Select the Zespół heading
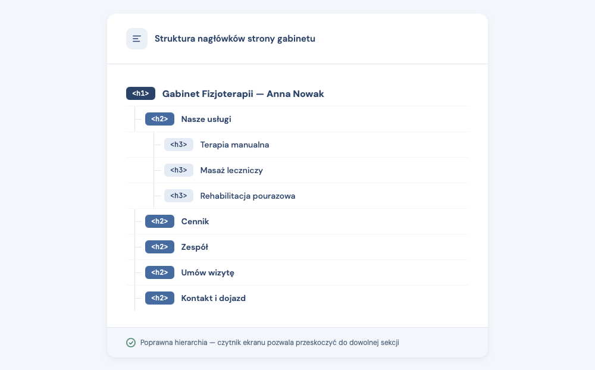Image resolution: width=595 pixels, height=370 pixels. click(x=195, y=247)
